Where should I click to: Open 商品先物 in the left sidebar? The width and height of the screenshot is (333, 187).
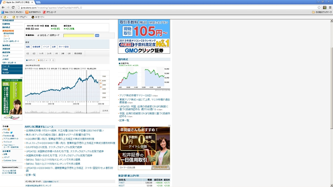(x=6, y=52)
